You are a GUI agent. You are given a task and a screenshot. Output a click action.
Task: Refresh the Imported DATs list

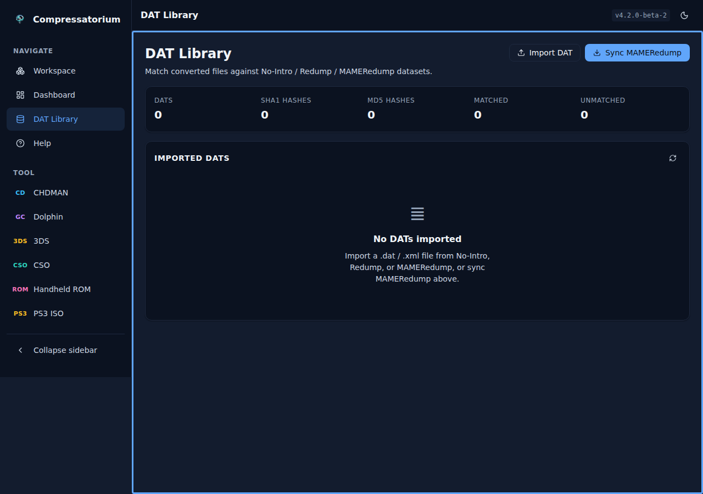click(673, 158)
